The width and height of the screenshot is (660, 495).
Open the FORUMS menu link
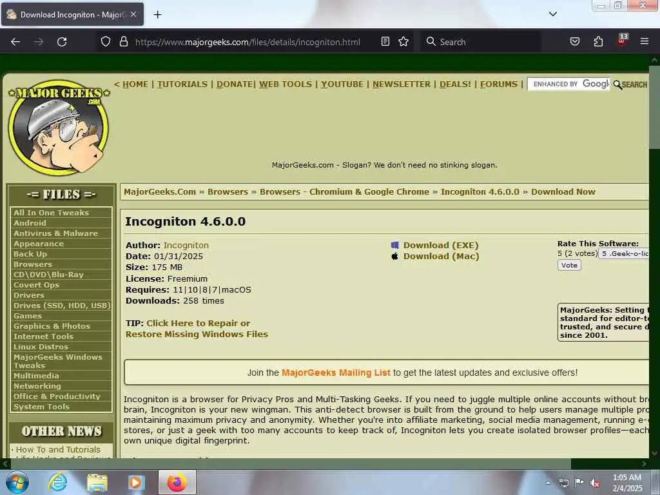(498, 84)
